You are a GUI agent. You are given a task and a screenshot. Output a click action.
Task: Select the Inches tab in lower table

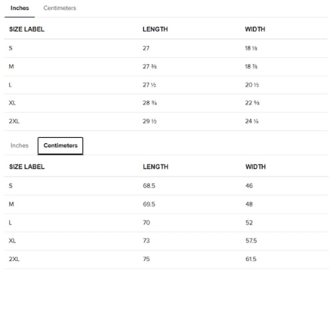point(19,146)
